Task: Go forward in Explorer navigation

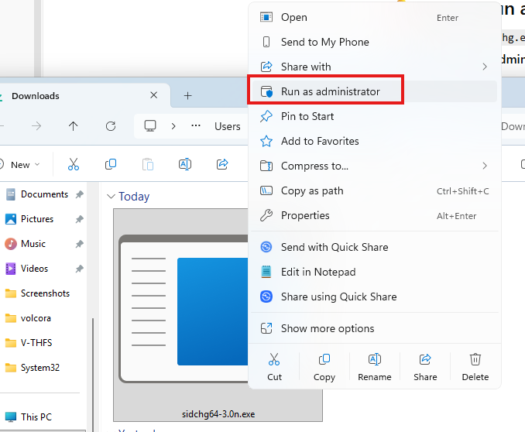Action: [x=36, y=126]
